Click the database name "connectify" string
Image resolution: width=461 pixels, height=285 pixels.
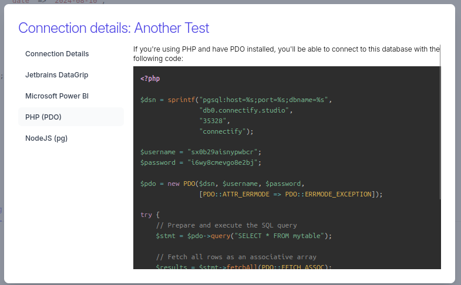tap(223, 131)
